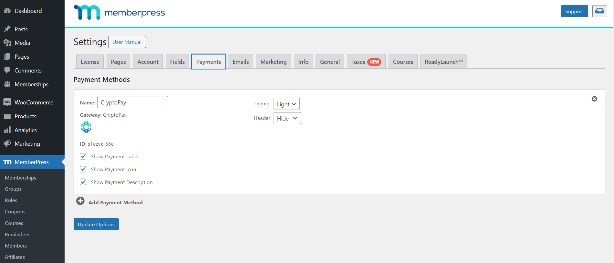Remove CryptoPay payment method with X icon
614x263 pixels.
594,99
